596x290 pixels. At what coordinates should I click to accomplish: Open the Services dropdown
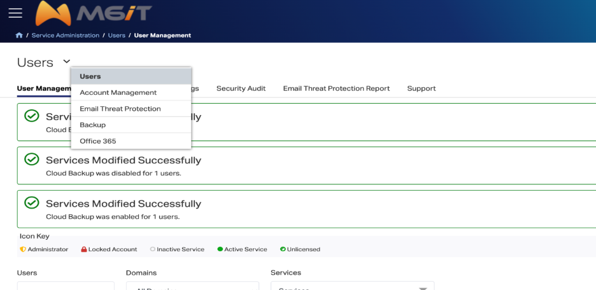352,286
